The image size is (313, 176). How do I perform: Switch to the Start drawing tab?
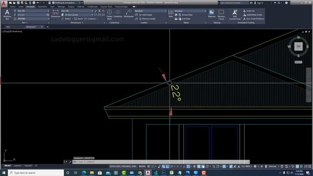[8, 27]
